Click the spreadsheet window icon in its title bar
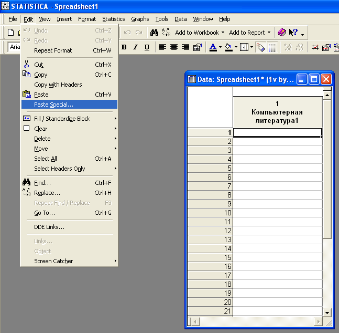The image size is (339, 333). (x=192, y=79)
